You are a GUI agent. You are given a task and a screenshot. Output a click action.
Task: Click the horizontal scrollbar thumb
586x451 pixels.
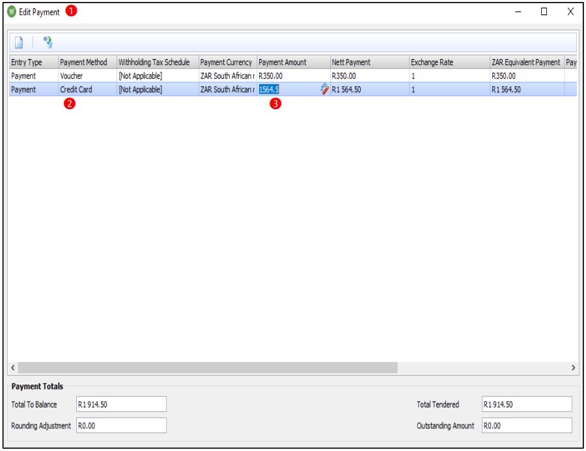208,367
